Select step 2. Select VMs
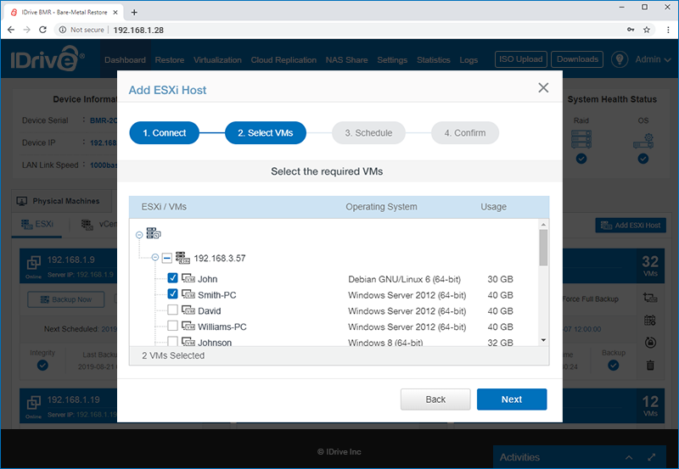This screenshot has width=679, height=469. (x=266, y=133)
